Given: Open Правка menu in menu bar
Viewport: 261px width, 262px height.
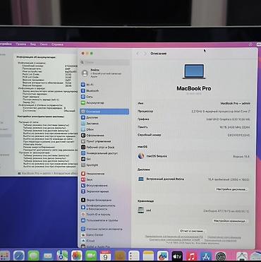Looking at the screenshot, I should [x=21, y=44].
